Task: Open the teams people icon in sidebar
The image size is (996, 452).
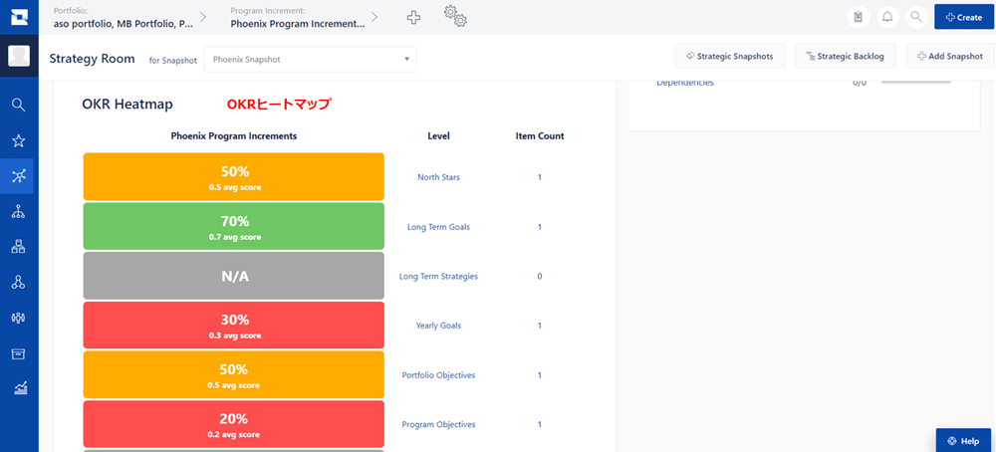Action: pyautogui.click(x=18, y=318)
